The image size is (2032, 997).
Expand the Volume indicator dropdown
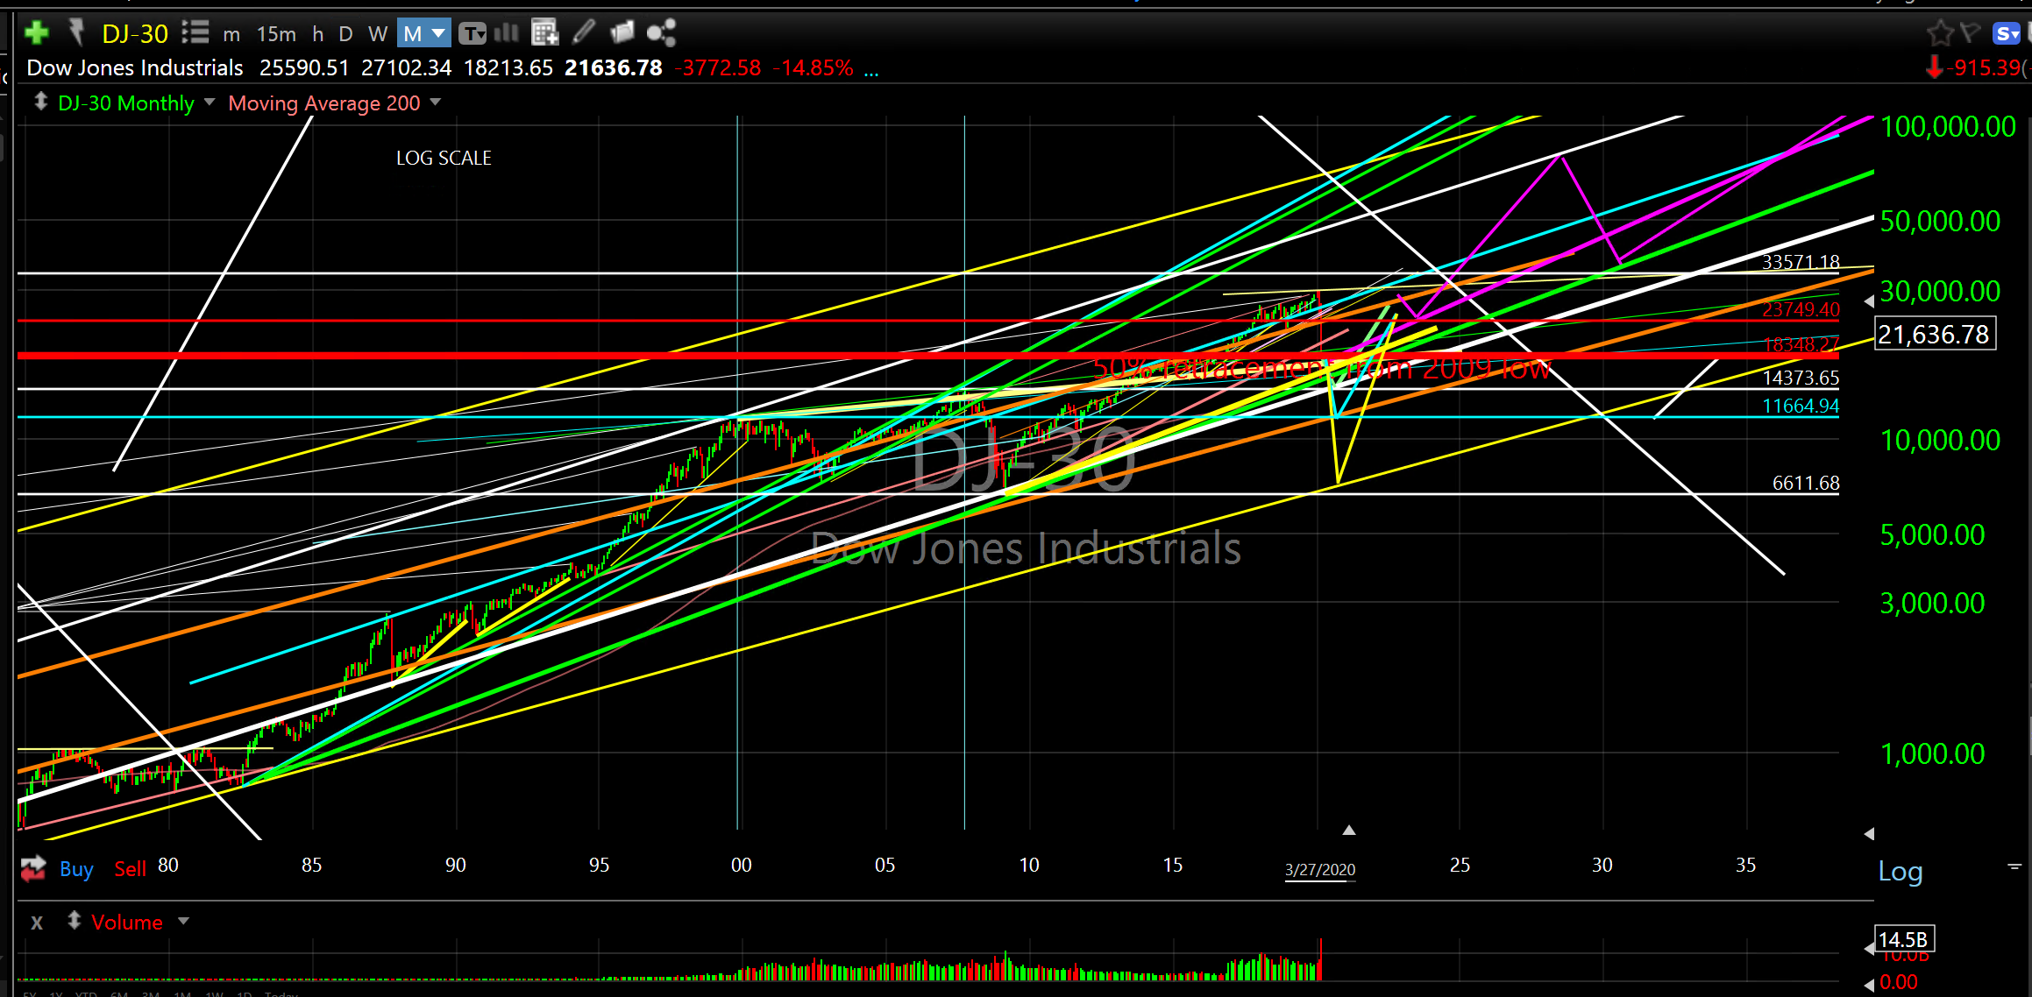click(x=183, y=922)
